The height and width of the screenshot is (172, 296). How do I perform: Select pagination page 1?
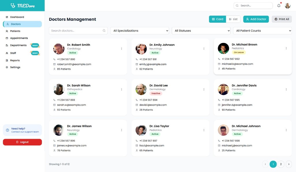(x=273, y=164)
